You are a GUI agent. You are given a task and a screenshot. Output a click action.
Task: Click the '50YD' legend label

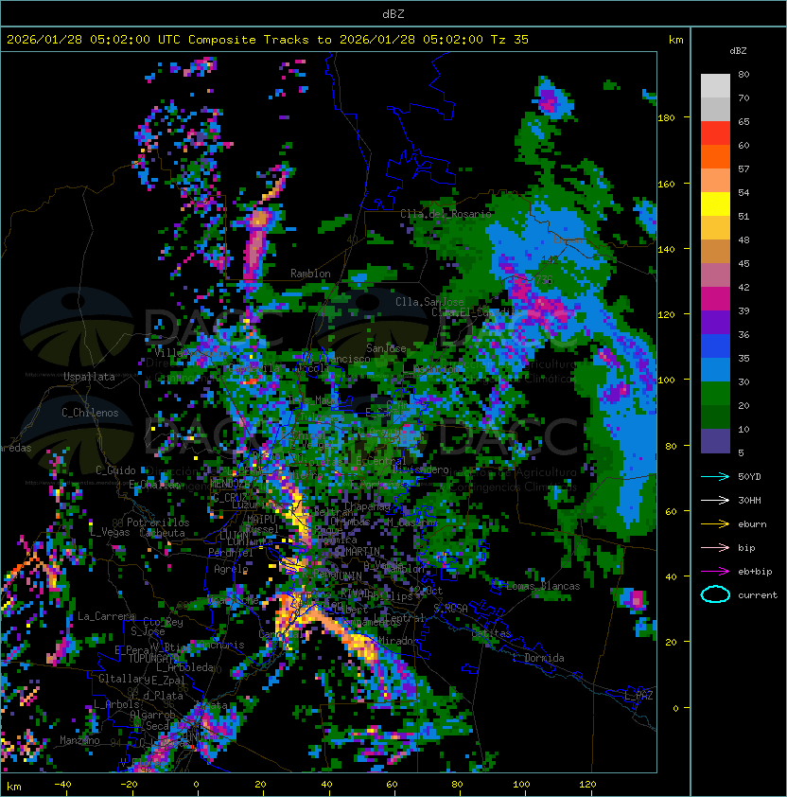pos(749,477)
